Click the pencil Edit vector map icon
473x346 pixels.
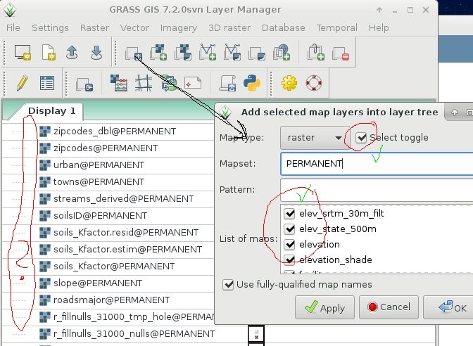pyautogui.click(x=23, y=83)
